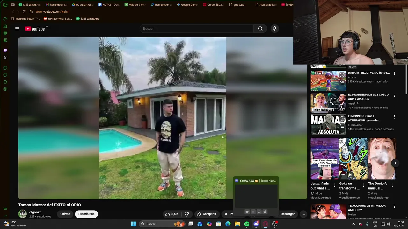
Task: Open the (34) WhatsApp bookmark
Action: pyautogui.click(x=88, y=19)
